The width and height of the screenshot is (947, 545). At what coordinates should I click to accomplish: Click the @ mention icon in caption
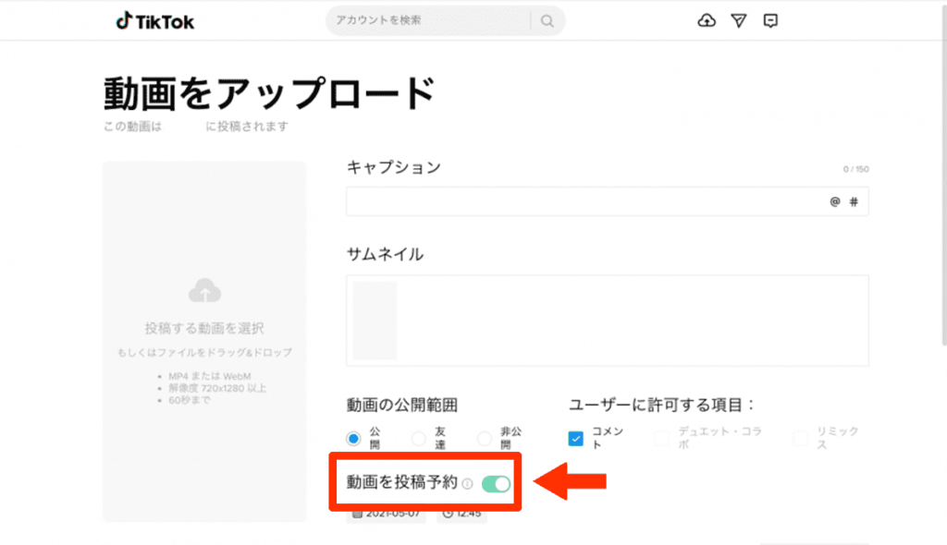click(x=834, y=202)
